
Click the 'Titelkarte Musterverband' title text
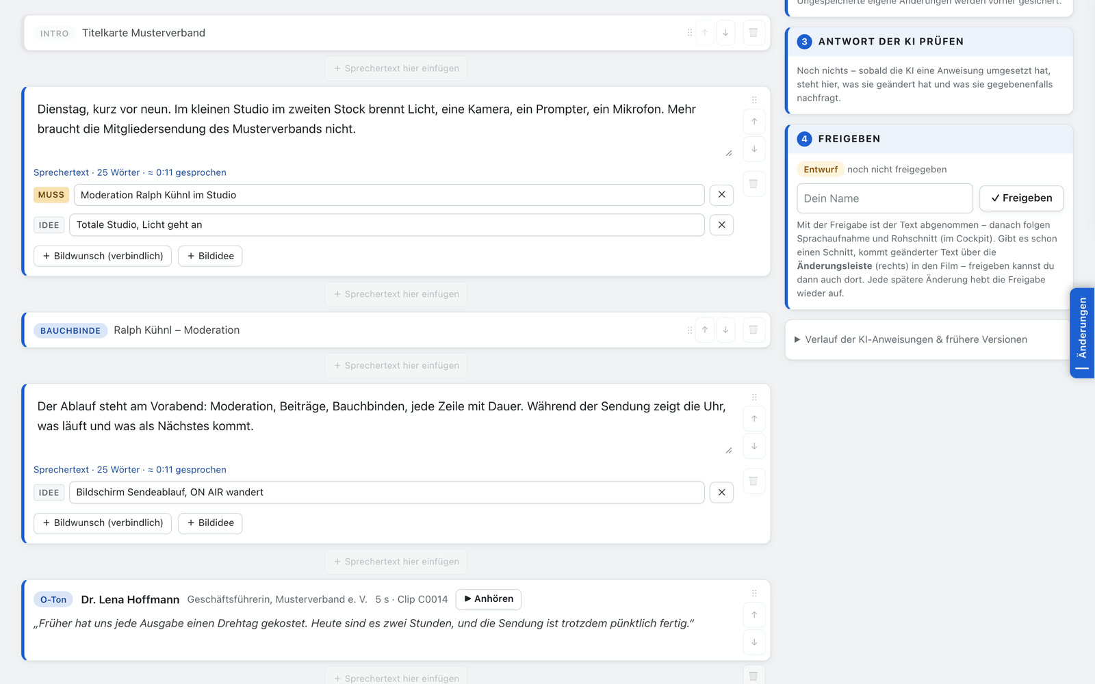[x=144, y=33]
